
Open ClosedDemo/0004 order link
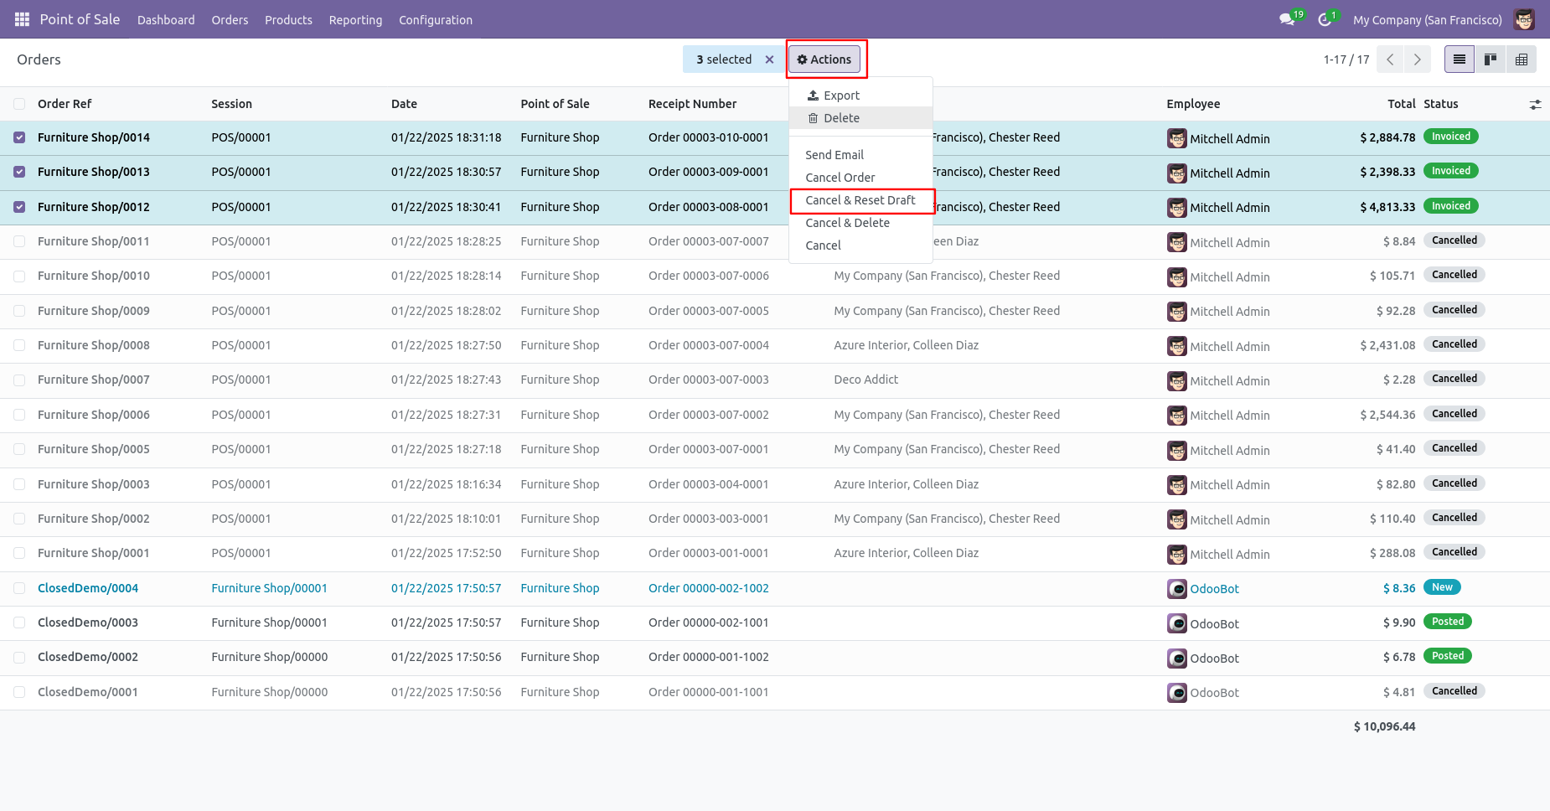88,588
